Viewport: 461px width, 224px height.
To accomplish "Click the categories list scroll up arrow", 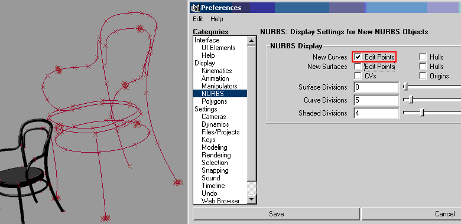I will [x=252, y=41].
